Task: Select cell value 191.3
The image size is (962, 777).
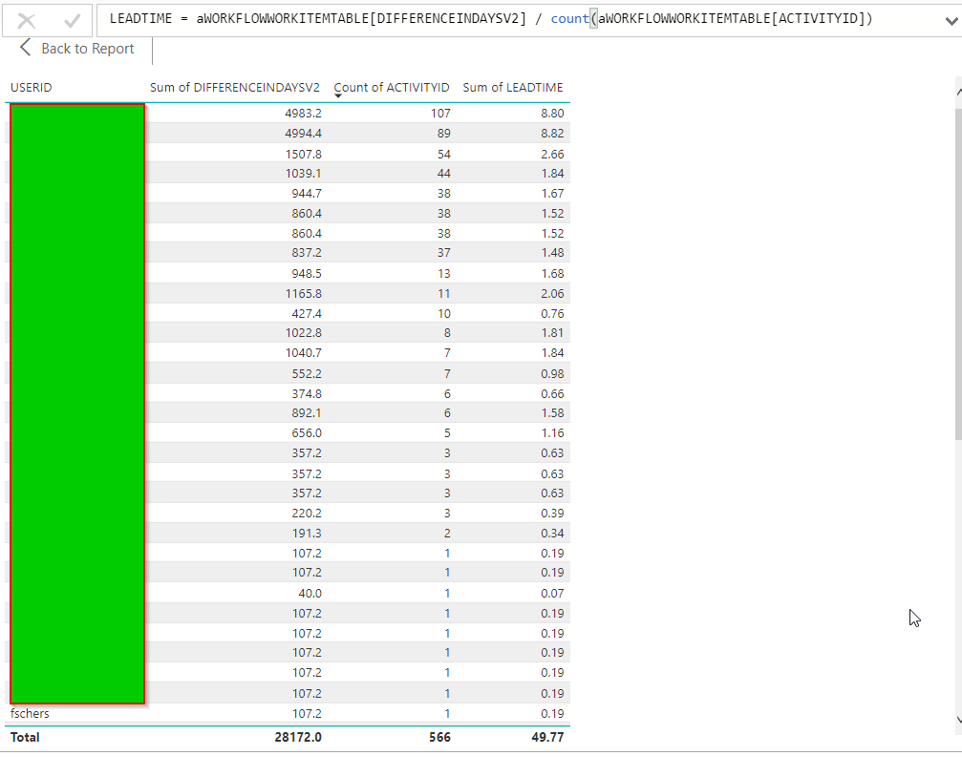Action: coord(307,533)
